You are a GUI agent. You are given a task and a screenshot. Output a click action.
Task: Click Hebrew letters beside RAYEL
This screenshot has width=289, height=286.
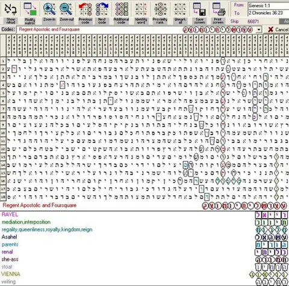[272, 215]
